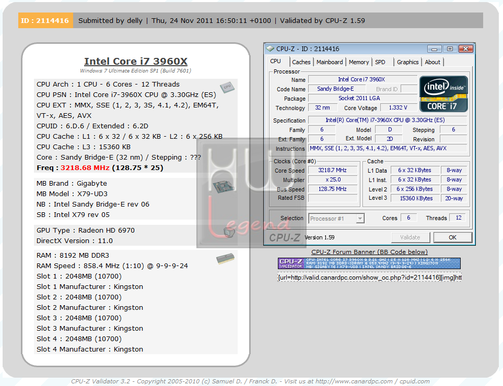Viewport: 503px width, 386px height.
Task: Click the Multiplier value x 25.0
Action: coord(333,180)
